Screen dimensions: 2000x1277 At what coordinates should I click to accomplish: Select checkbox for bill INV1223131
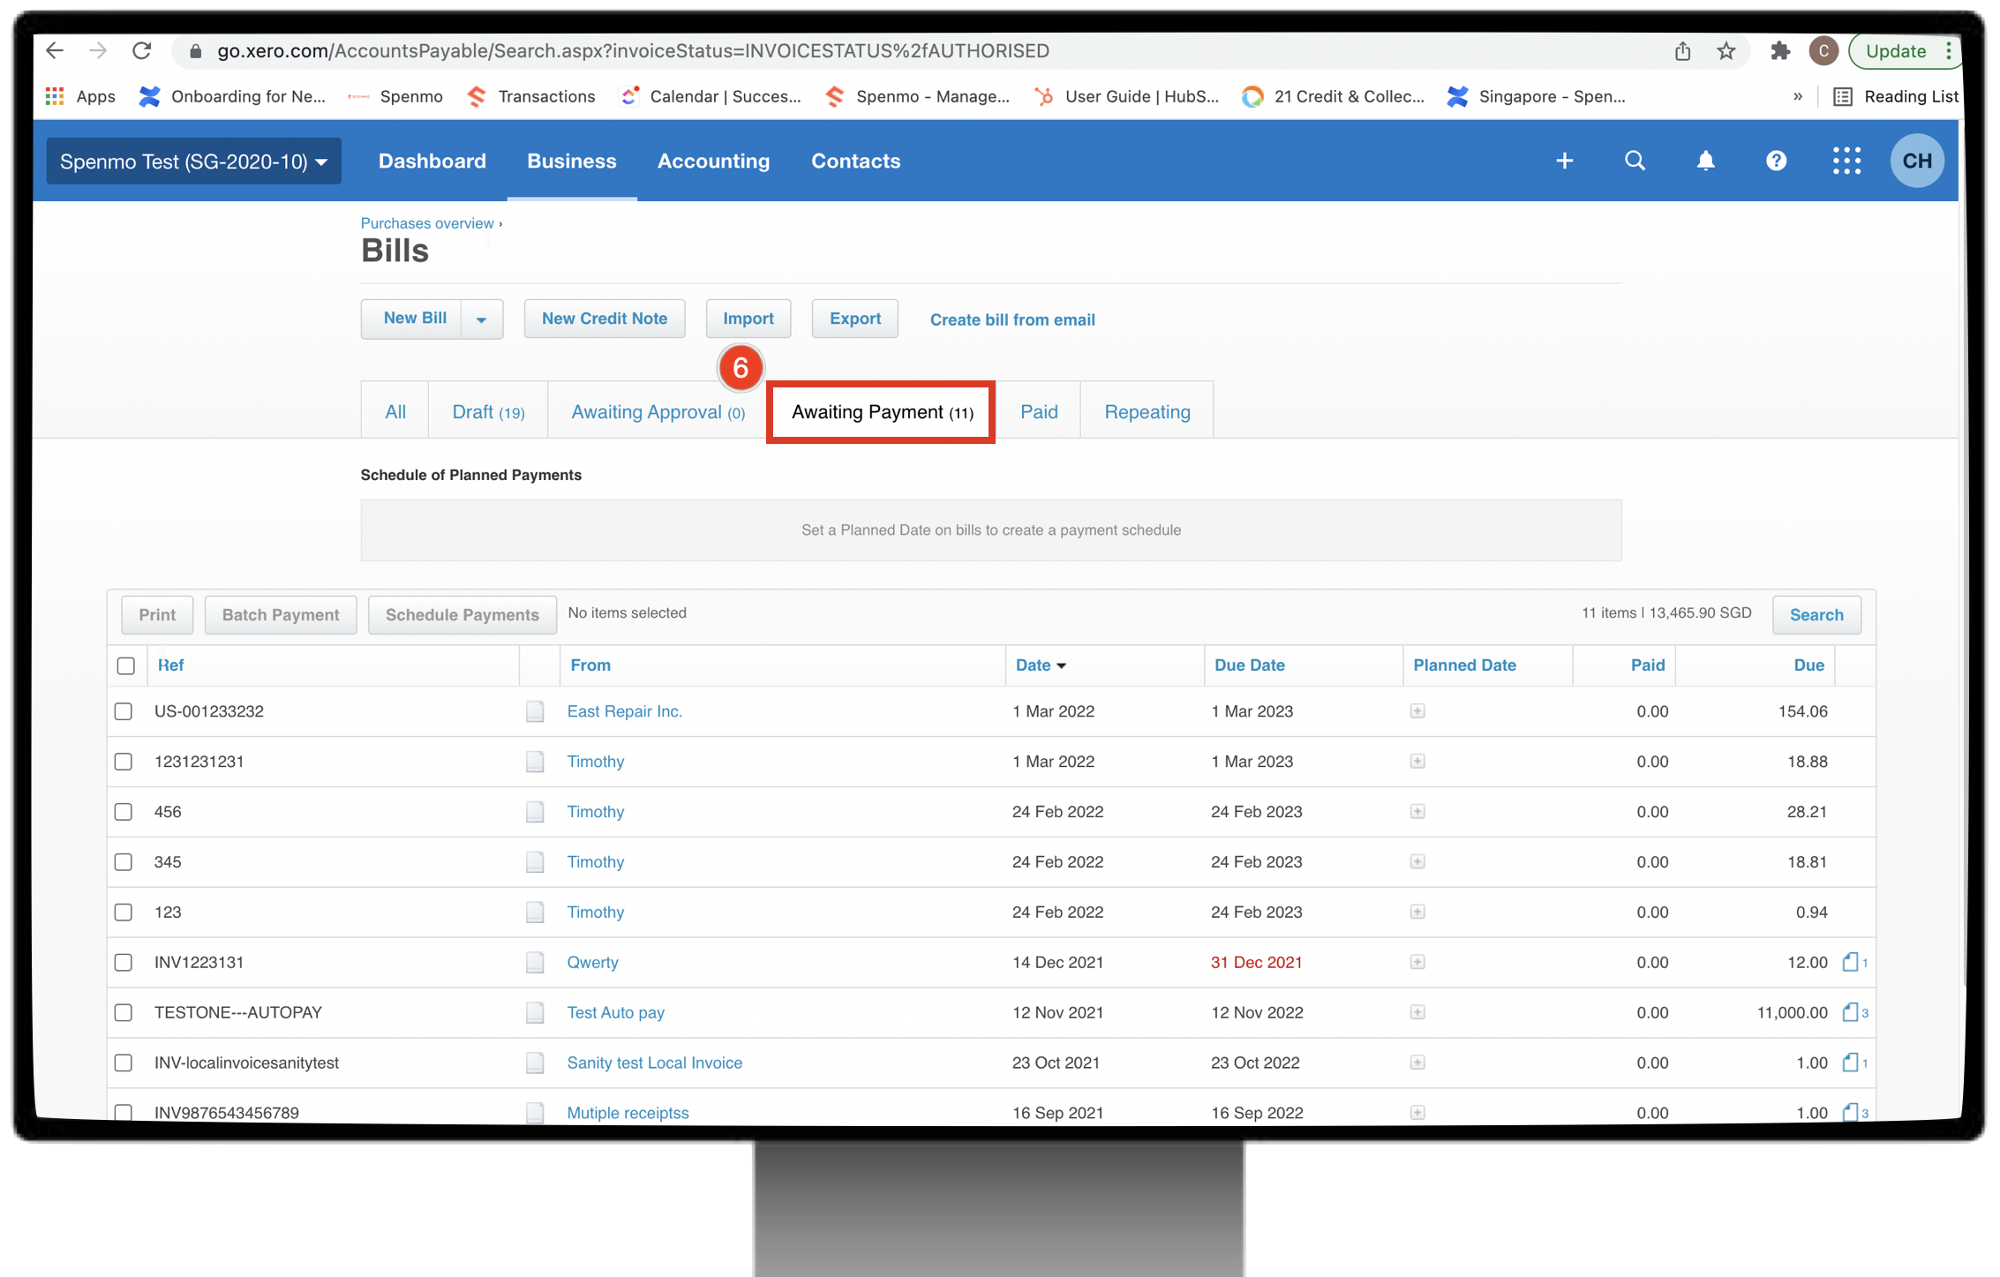point(124,963)
